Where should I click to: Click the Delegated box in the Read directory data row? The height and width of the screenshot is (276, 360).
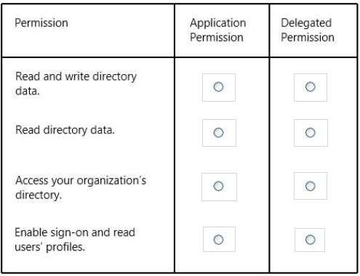click(311, 133)
